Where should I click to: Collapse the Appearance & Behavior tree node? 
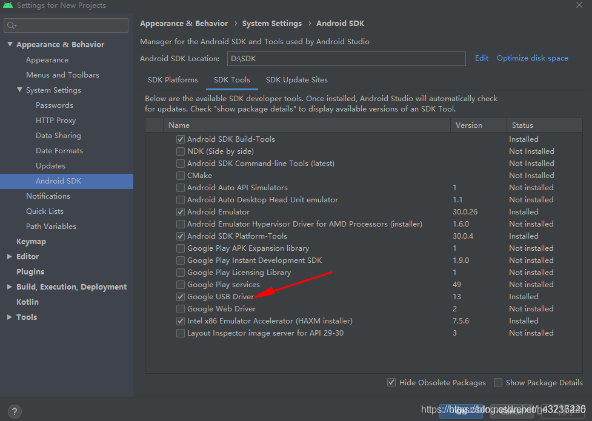[x=10, y=44]
